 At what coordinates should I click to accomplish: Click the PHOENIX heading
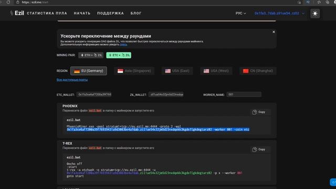(x=70, y=106)
